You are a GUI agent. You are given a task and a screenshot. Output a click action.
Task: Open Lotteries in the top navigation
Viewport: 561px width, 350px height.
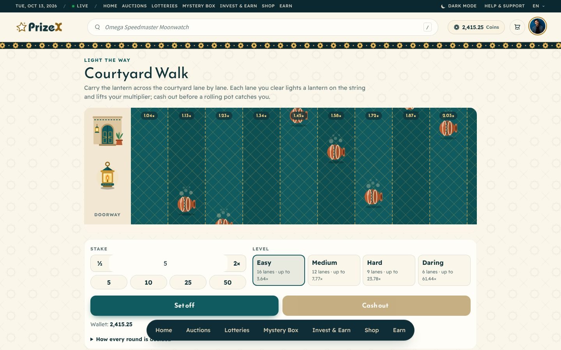click(x=164, y=6)
